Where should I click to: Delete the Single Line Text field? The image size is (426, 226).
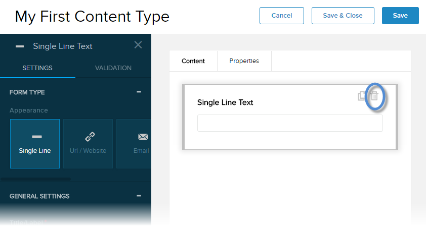[374, 96]
